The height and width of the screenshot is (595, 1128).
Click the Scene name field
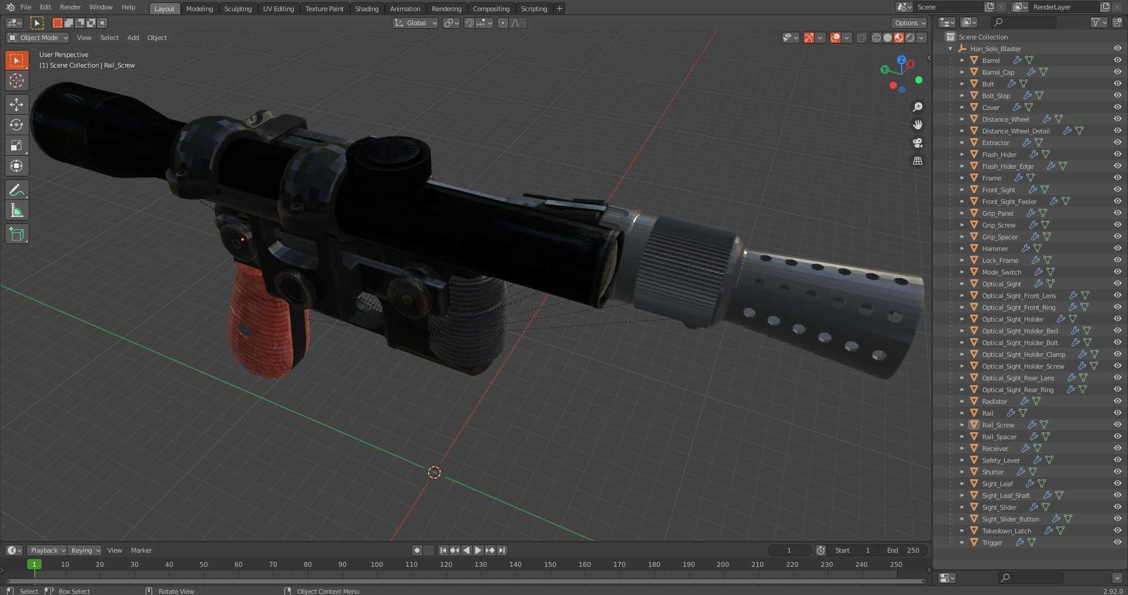(949, 7)
